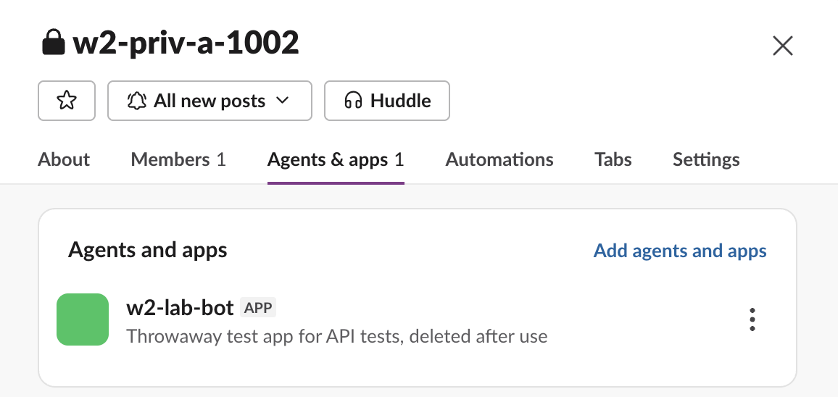Viewport: 838px width, 397px height.
Task: Open the All new posts notification dropdown
Action: (x=209, y=101)
